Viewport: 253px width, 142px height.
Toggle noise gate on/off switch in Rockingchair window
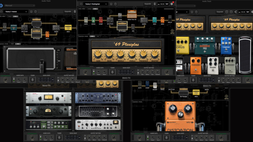point(93,72)
